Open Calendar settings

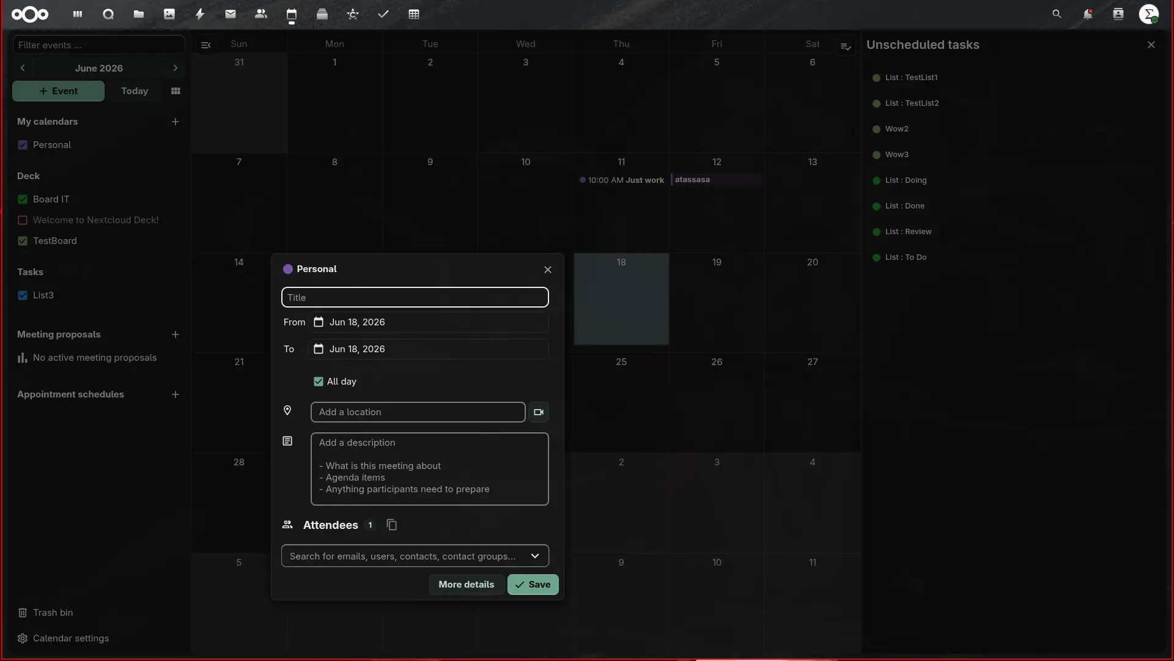63,638
